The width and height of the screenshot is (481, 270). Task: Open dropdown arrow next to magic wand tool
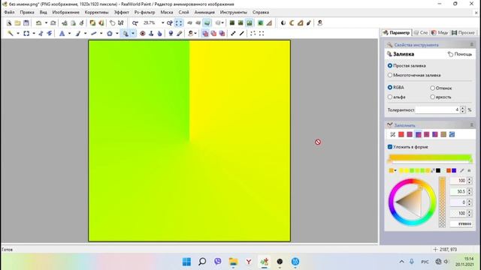tap(18, 33)
